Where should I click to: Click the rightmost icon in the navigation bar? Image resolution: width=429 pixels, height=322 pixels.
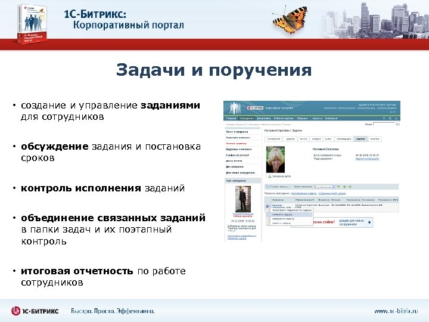pos(396,118)
